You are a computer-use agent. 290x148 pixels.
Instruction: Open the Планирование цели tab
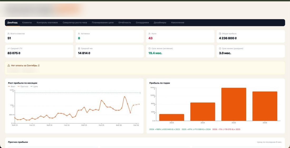point(103,23)
